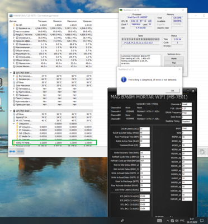Click the Command Rate (CR) value field
Viewport: 208px width, 224px height.
[144, 145]
